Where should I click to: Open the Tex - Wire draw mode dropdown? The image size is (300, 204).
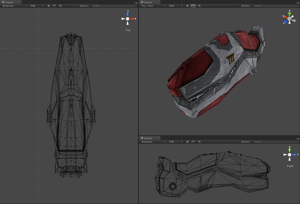[x=153, y=6]
